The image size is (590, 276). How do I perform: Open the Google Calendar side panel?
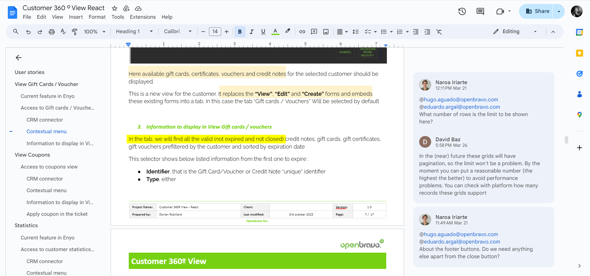coord(580,32)
